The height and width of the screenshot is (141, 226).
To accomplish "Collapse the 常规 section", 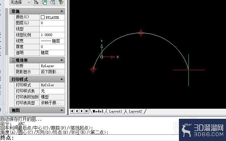I will (62, 11).
